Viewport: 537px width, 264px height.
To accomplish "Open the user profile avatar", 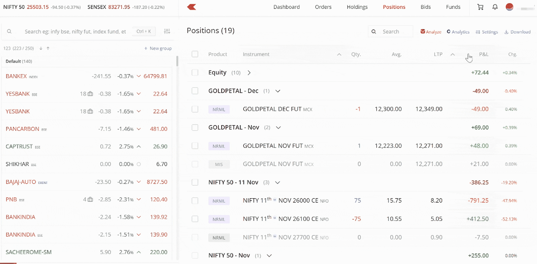I will [509, 7].
